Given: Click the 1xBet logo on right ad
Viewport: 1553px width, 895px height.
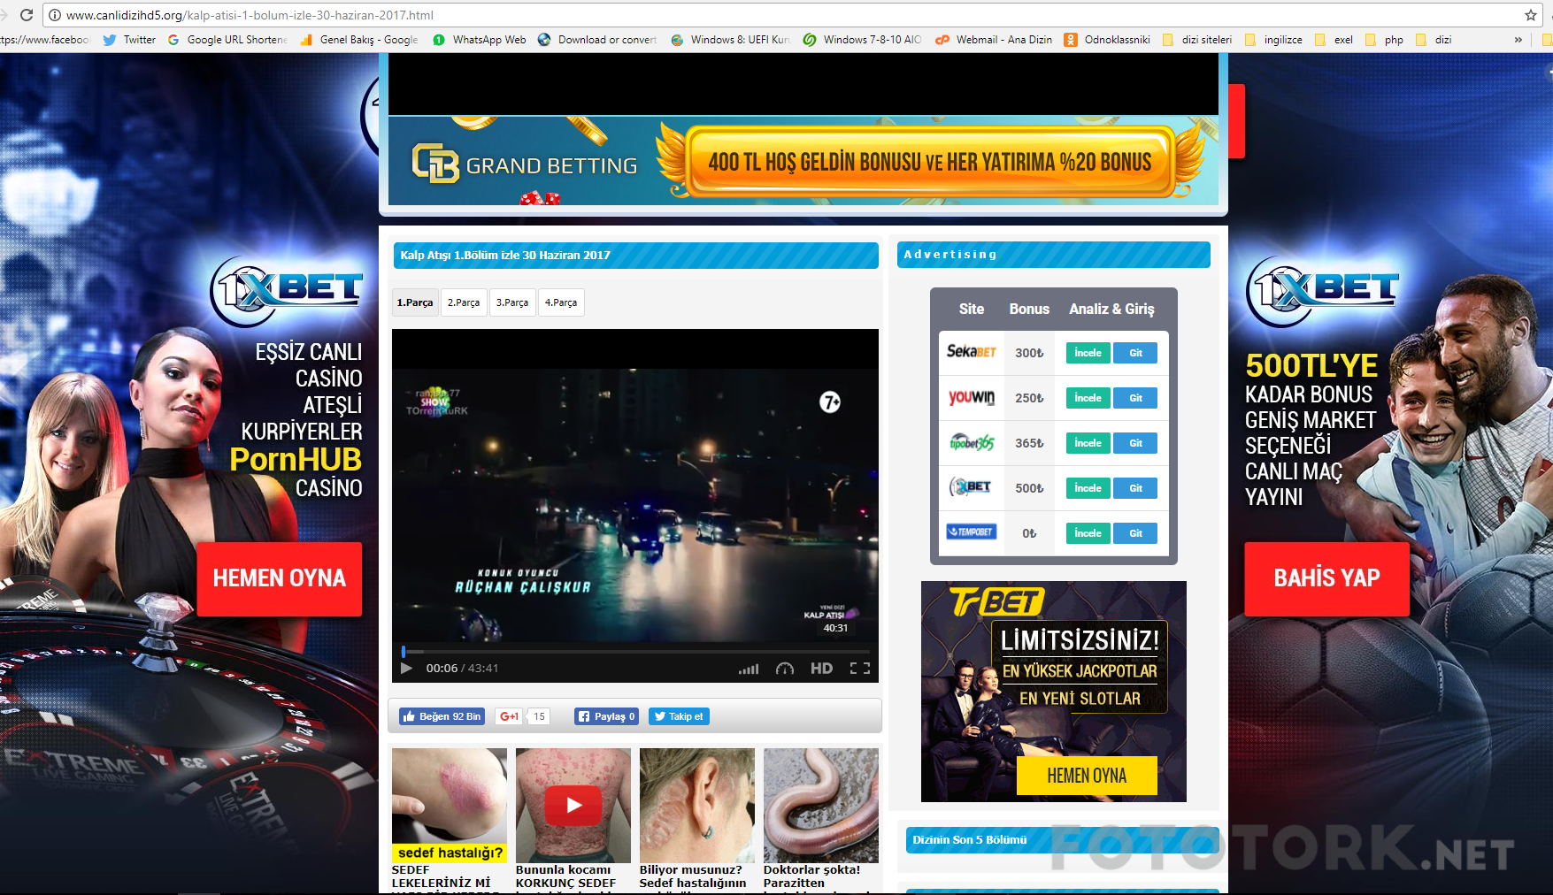Looking at the screenshot, I should click(1323, 291).
